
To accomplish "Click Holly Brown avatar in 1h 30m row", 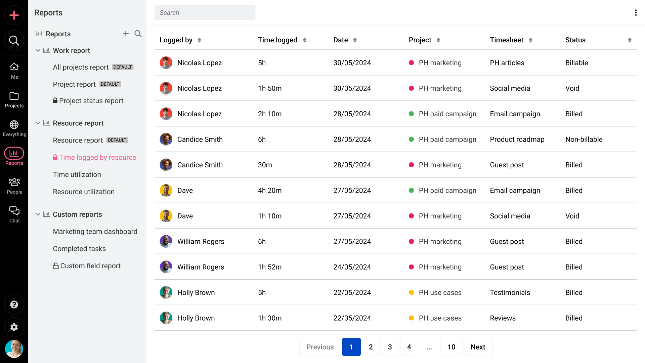I will pyautogui.click(x=166, y=318).
